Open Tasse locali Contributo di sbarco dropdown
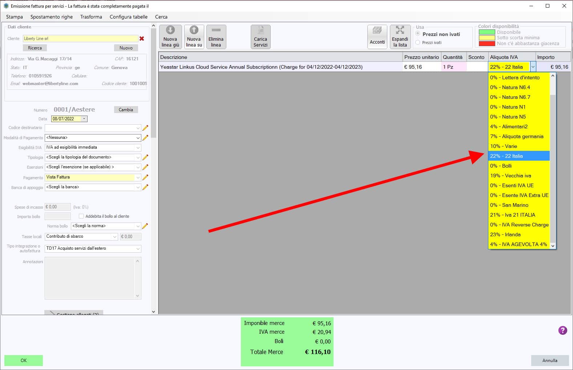Screen dimensions: 573x370 (115, 237)
